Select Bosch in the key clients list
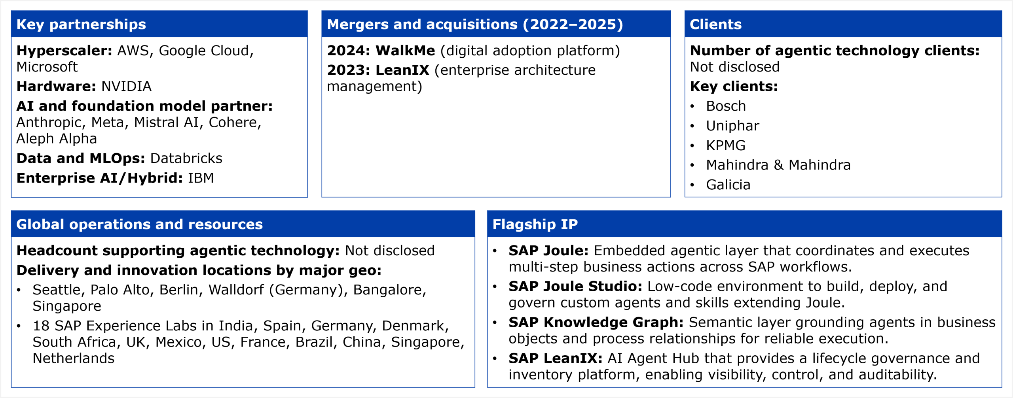This screenshot has width=1013, height=398. click(726, 106)
